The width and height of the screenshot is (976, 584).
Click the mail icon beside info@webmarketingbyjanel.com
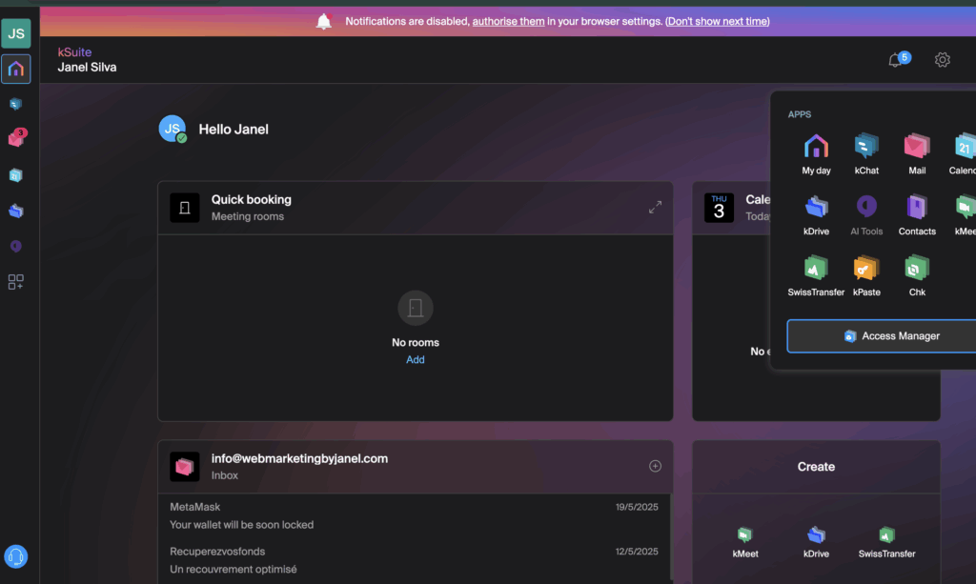click(x=185, y=467)
